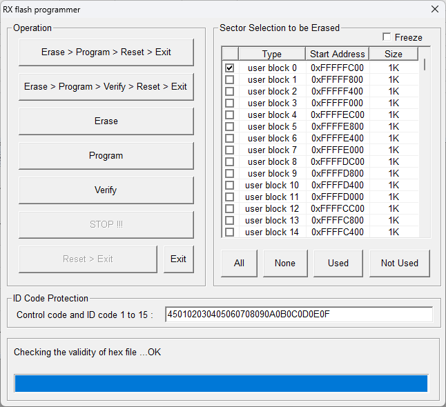Click the ID code input field
Screen dimensions: 446x407
pos(298,315)
